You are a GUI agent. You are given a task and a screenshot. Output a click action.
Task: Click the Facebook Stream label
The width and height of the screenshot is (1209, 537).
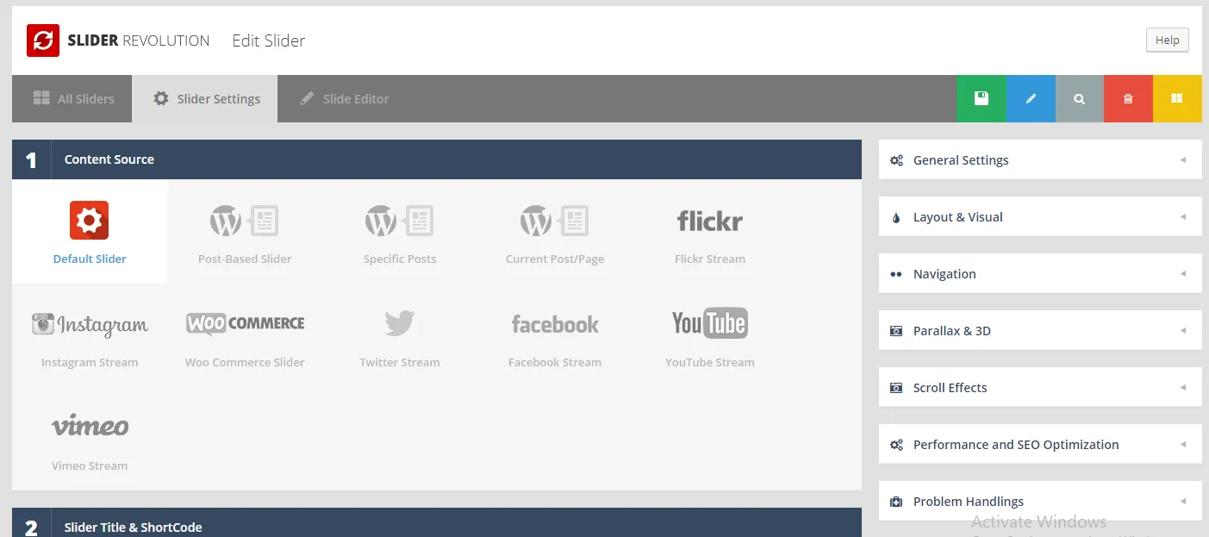(555, 362)
